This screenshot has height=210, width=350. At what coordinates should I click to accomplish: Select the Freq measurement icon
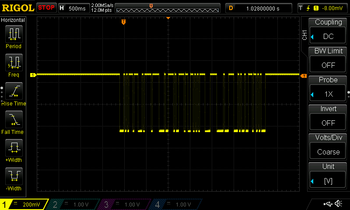tap(13, 65)
